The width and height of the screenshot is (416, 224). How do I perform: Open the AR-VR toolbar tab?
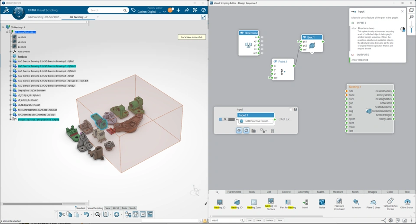point(116,208)
